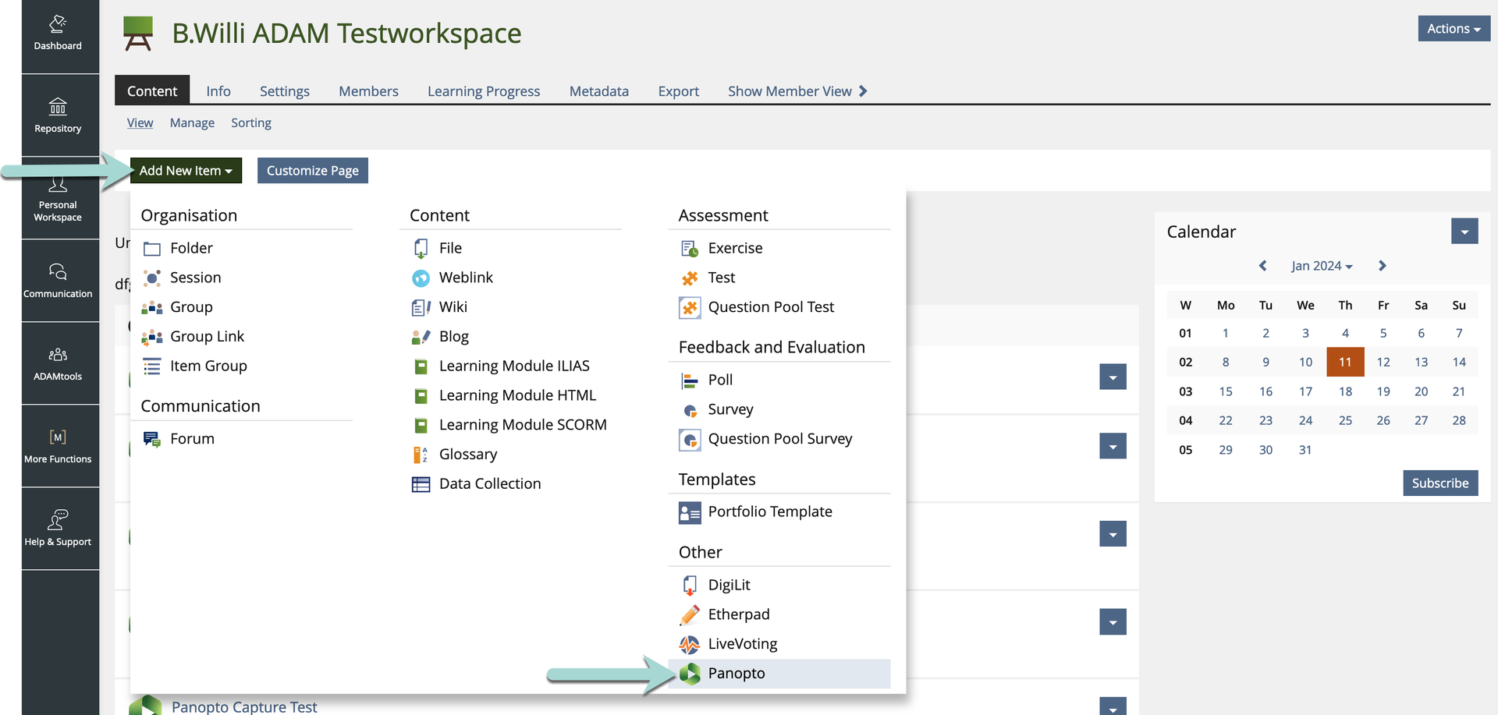Open the Jan 2024 month selector
The width and height of the screenshot is (1498, 715).
tap(1321, 266)
